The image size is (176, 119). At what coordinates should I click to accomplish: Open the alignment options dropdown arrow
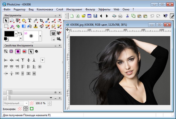coord(43,60)
